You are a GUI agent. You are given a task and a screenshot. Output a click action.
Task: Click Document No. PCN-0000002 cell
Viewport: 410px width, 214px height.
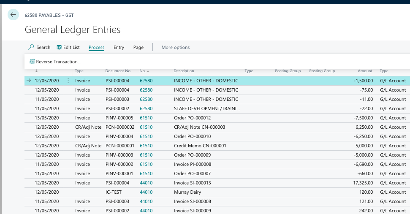[x=119, y=127]
